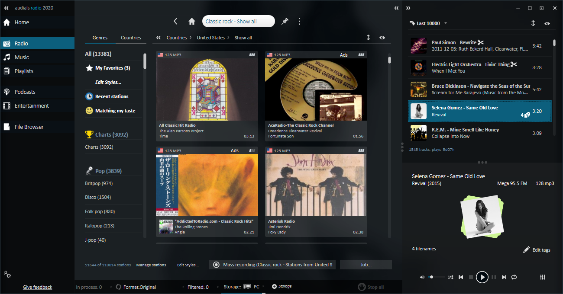The image size is (563, 294).
Task: Skip to the next track
Action: point(504,277)
